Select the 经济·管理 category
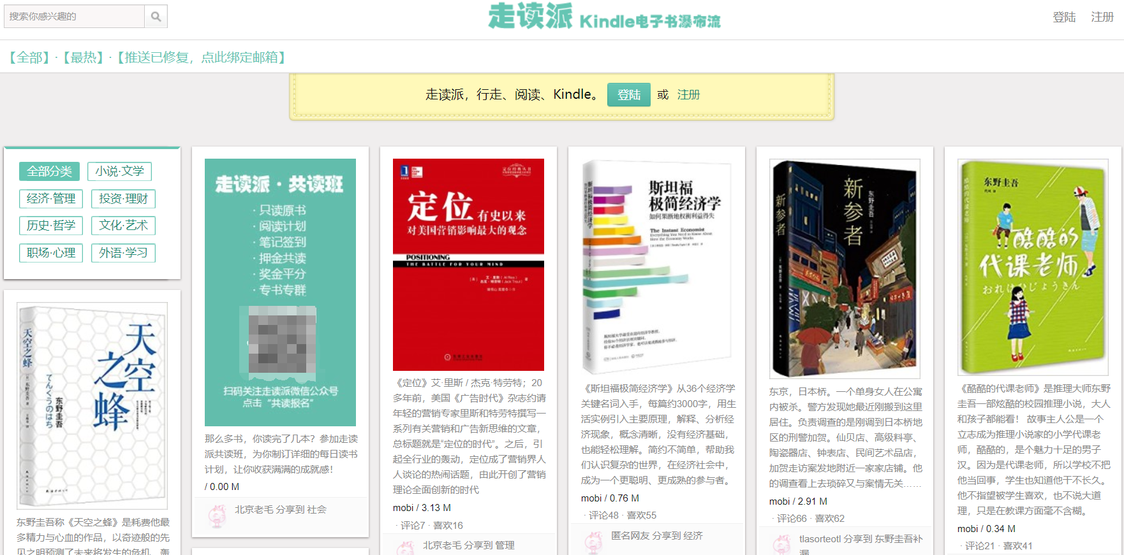The width and height of the screenshot is (1124, 555). 51,198
